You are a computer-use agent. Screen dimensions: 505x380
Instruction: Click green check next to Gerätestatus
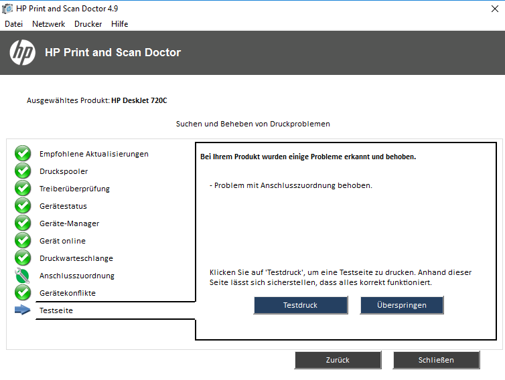click(23, 205)
